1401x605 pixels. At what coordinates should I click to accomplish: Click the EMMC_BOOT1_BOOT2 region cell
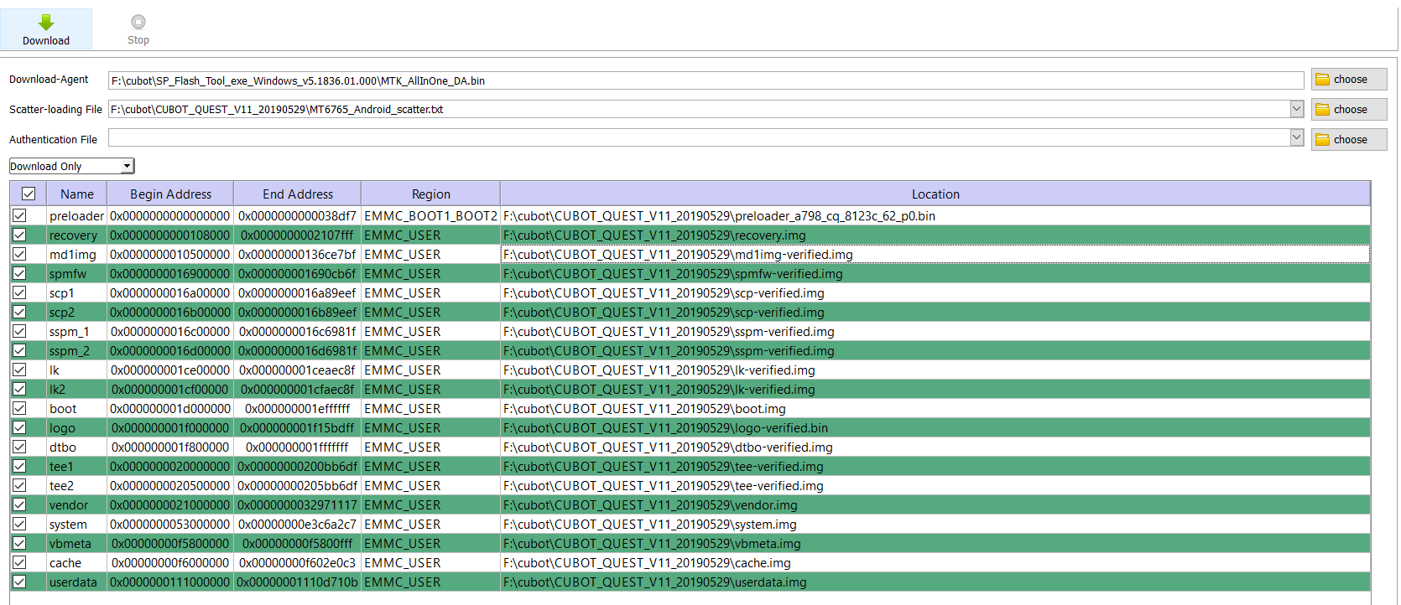click(x=431, y=215)
